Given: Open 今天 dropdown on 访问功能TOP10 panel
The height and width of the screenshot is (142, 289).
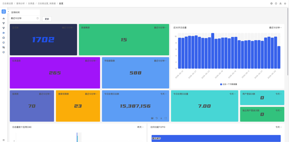Looking at the screenshot, I should (279, 127).
